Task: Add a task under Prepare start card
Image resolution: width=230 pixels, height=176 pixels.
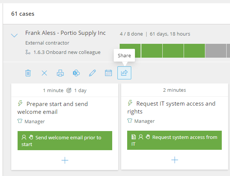Action: pos(65,160)
